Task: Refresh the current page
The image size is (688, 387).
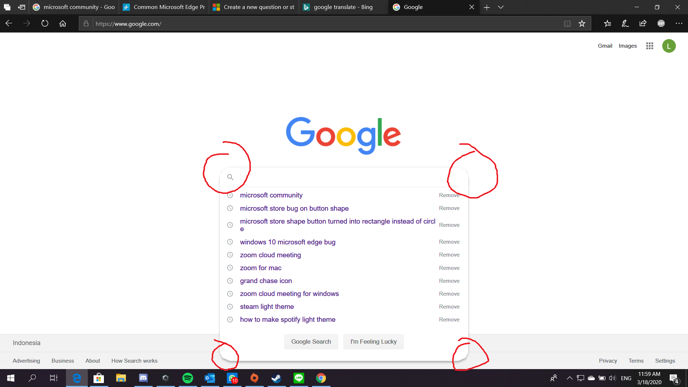Action: tap(45, 24)
